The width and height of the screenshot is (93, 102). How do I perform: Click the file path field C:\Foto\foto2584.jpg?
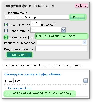(37, 17)
